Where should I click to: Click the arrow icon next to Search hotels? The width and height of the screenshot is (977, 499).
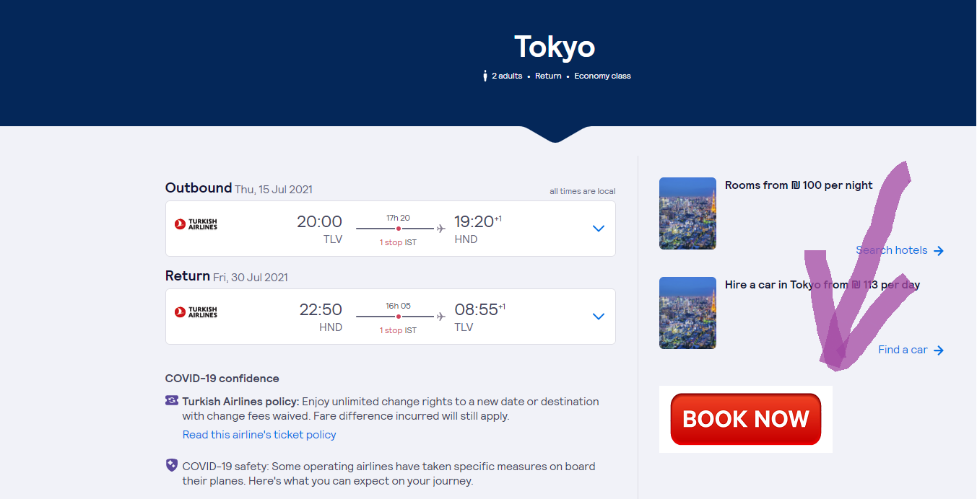[939, 251]
